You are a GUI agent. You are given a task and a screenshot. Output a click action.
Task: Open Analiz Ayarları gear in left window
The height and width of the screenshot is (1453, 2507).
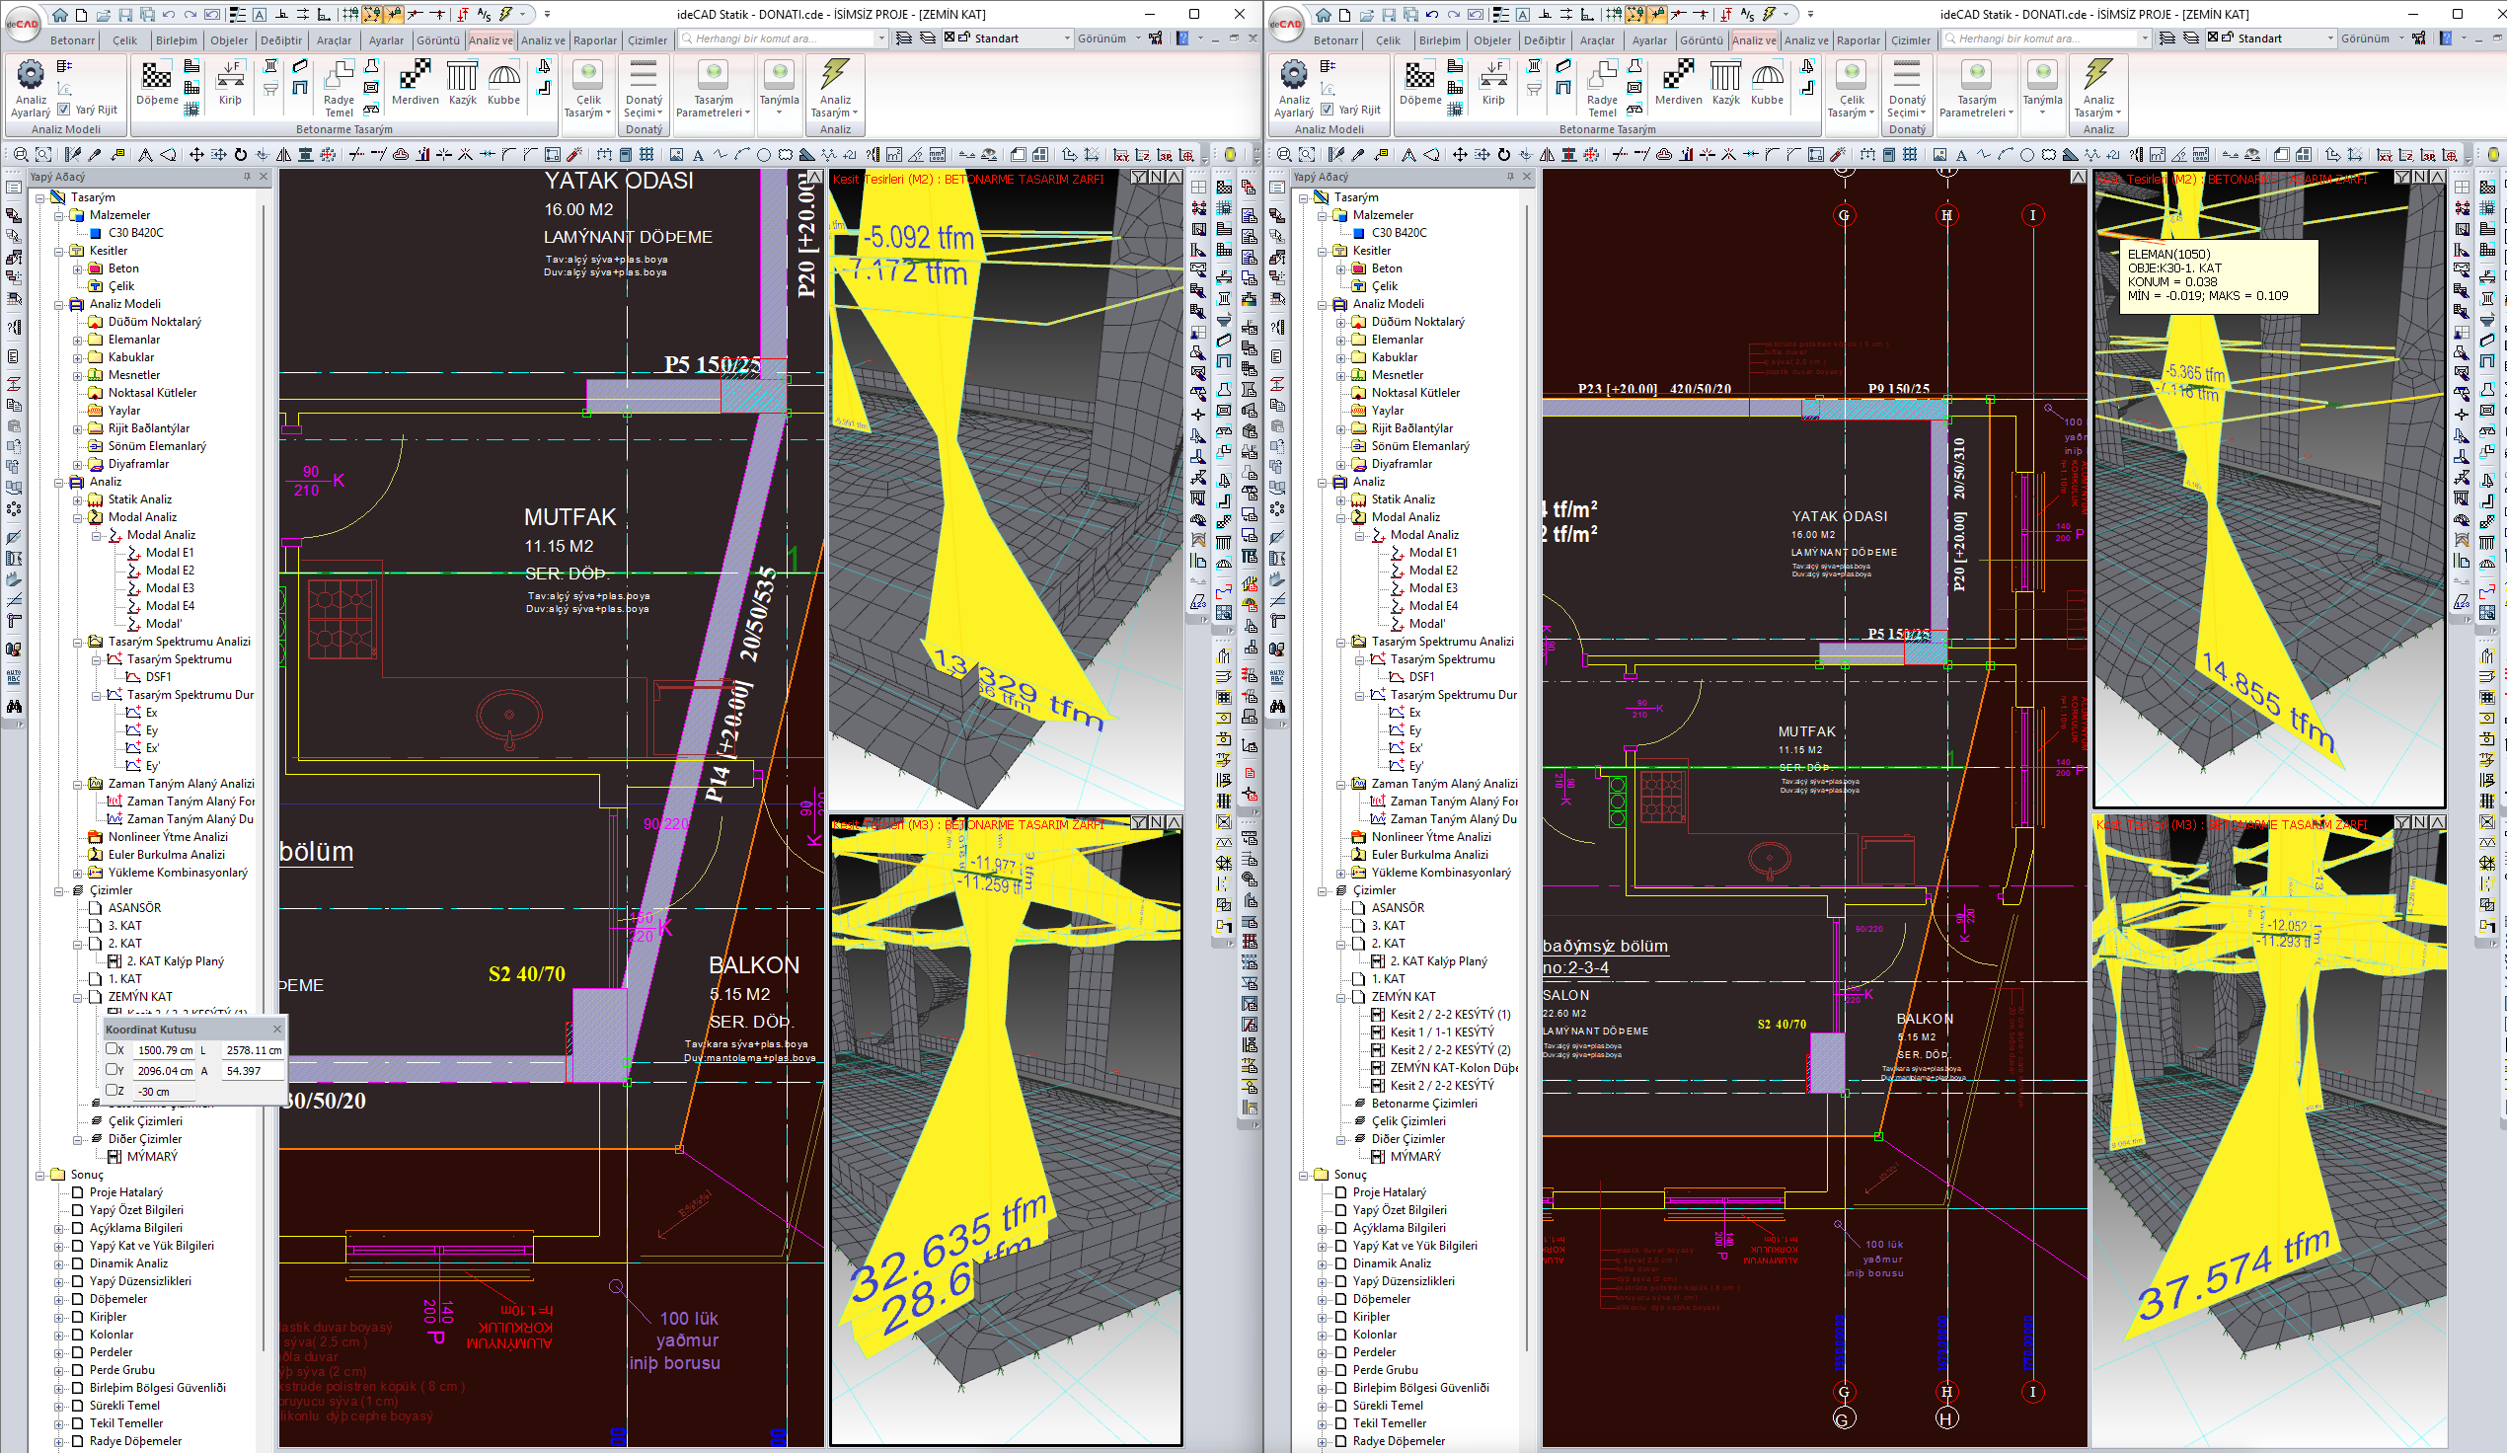pyautogui.click(x=31, y=88)
